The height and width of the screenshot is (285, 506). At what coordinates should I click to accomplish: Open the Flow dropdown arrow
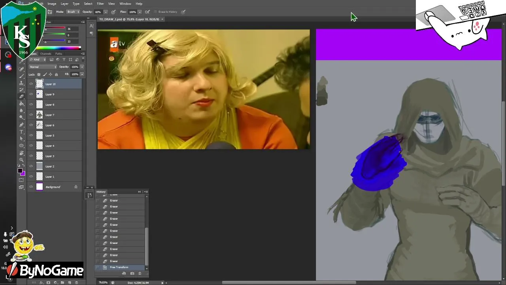(x=140, y=12)
